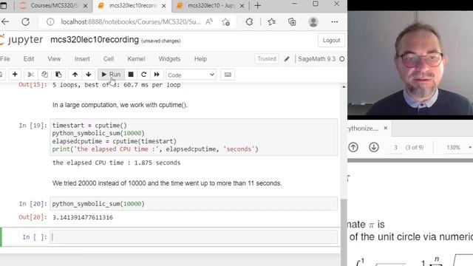Open the View menu
This screenshot has height=266, width=473.
click(x=54, y=59)
